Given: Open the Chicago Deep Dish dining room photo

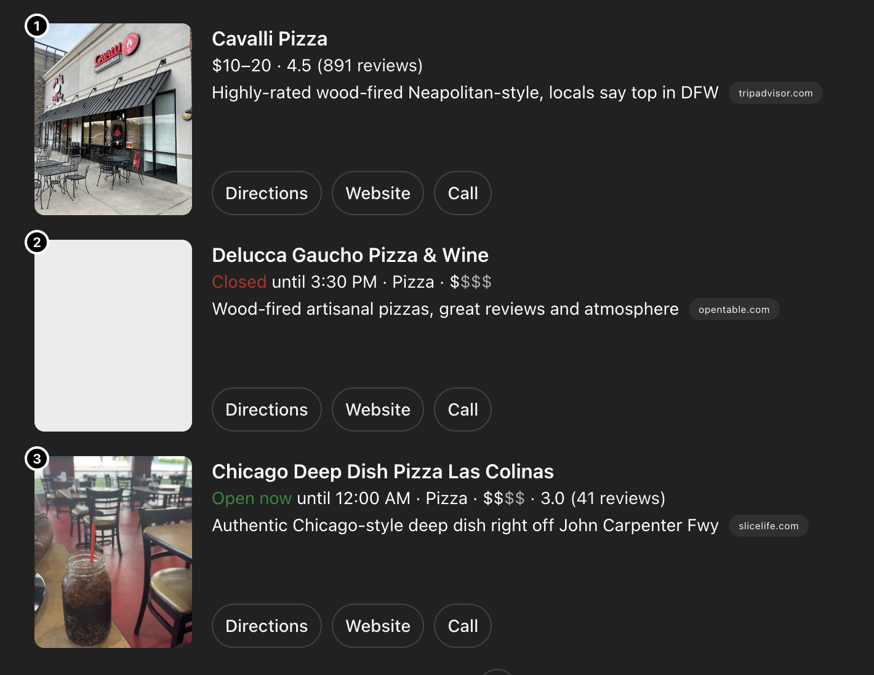Looking at the screenshot, I should point(113,552).
